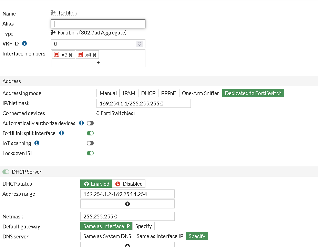Select Manual addressing mode
This screenshot has width=318, height=247.
108,93
